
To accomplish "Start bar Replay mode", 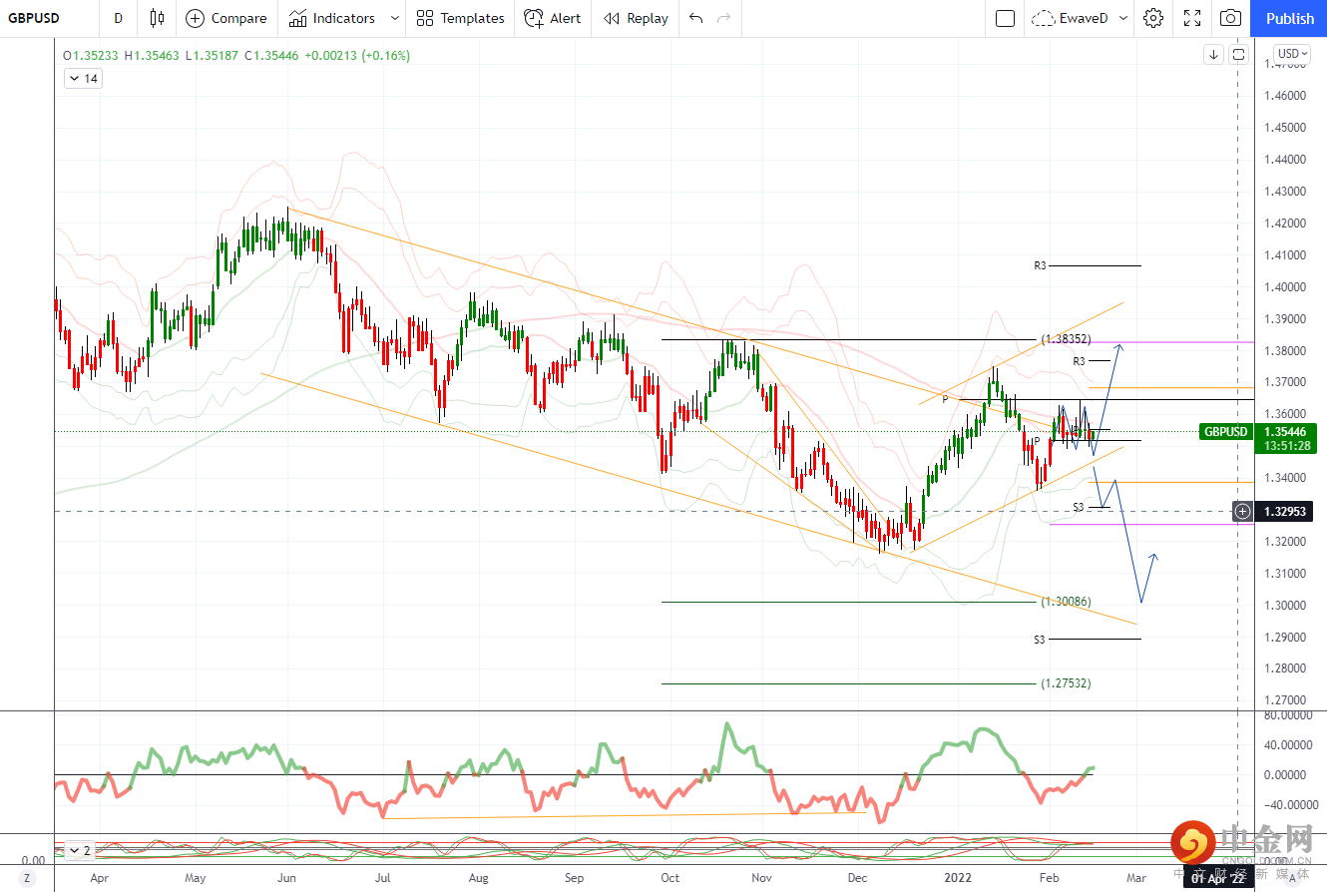I will 636,18.
